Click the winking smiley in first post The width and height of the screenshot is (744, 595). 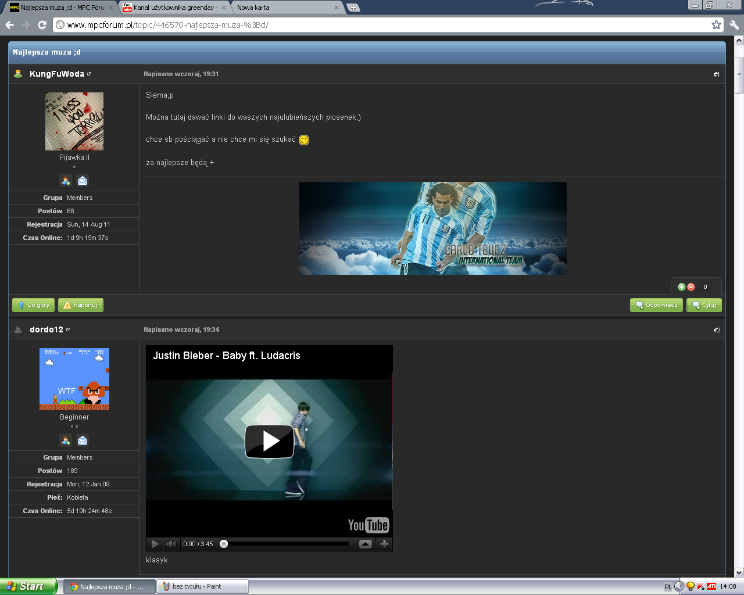click(304, 140)
